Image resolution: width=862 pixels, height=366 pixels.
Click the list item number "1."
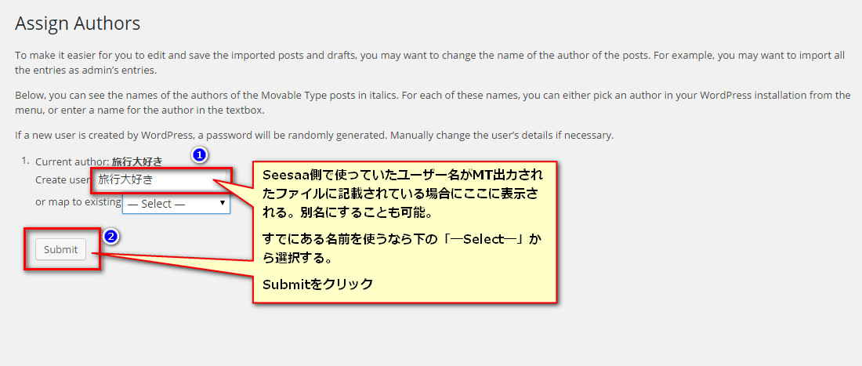25,160
